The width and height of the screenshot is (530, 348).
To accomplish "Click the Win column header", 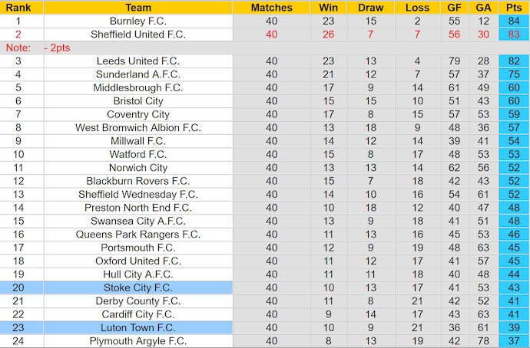I will [329, 8].
